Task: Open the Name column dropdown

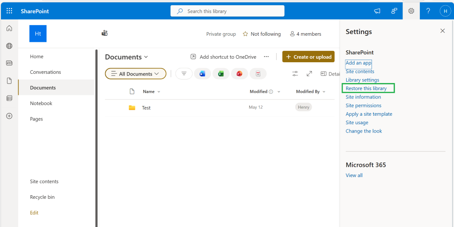Action: coord(152,92)
